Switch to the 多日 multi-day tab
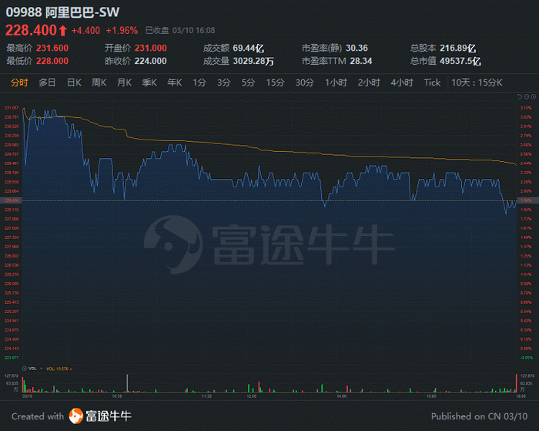 [x=47, y=82]
